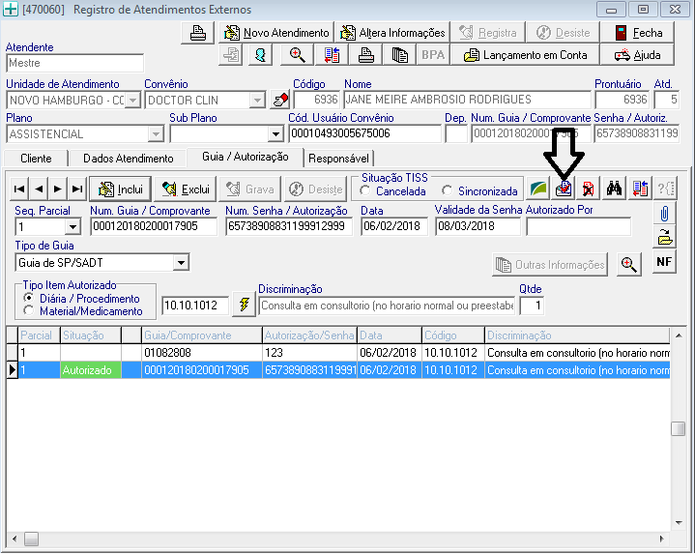Click the open folder icon below paperclip
695x554 pixels.
664,238
